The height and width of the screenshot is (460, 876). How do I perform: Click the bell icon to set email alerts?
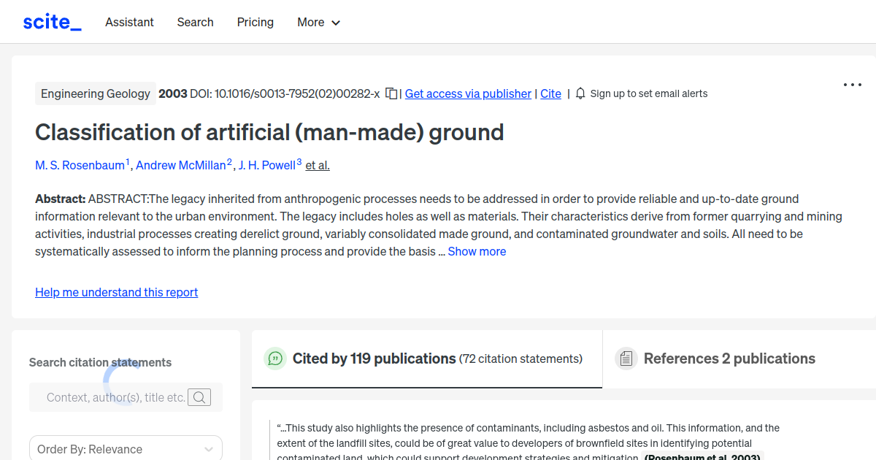(x=580, y=93)
